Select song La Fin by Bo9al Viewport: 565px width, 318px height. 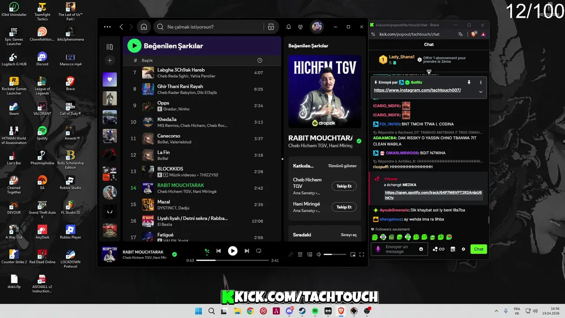[x=202, y=155]
